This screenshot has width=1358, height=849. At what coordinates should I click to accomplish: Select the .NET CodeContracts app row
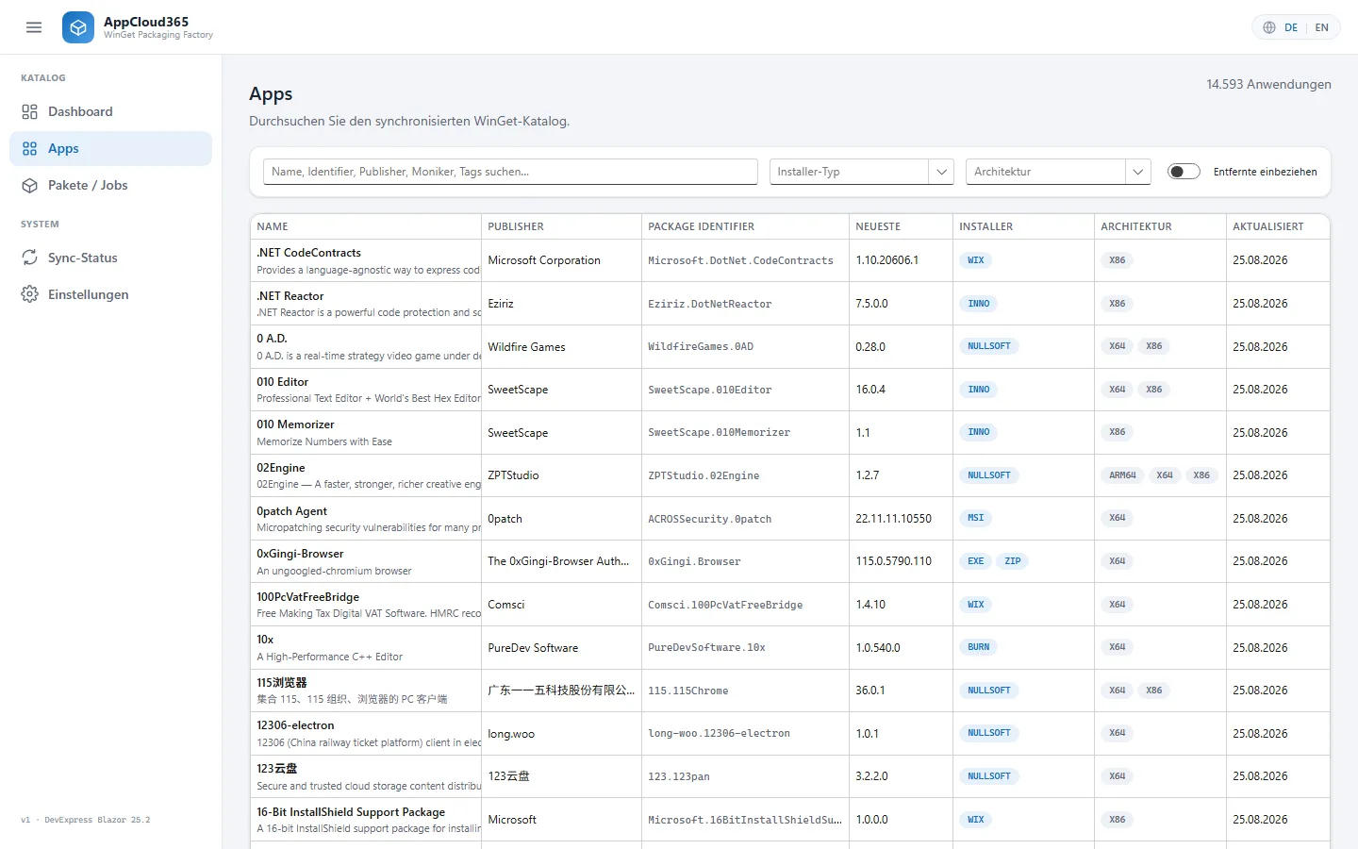click(790, 260)
